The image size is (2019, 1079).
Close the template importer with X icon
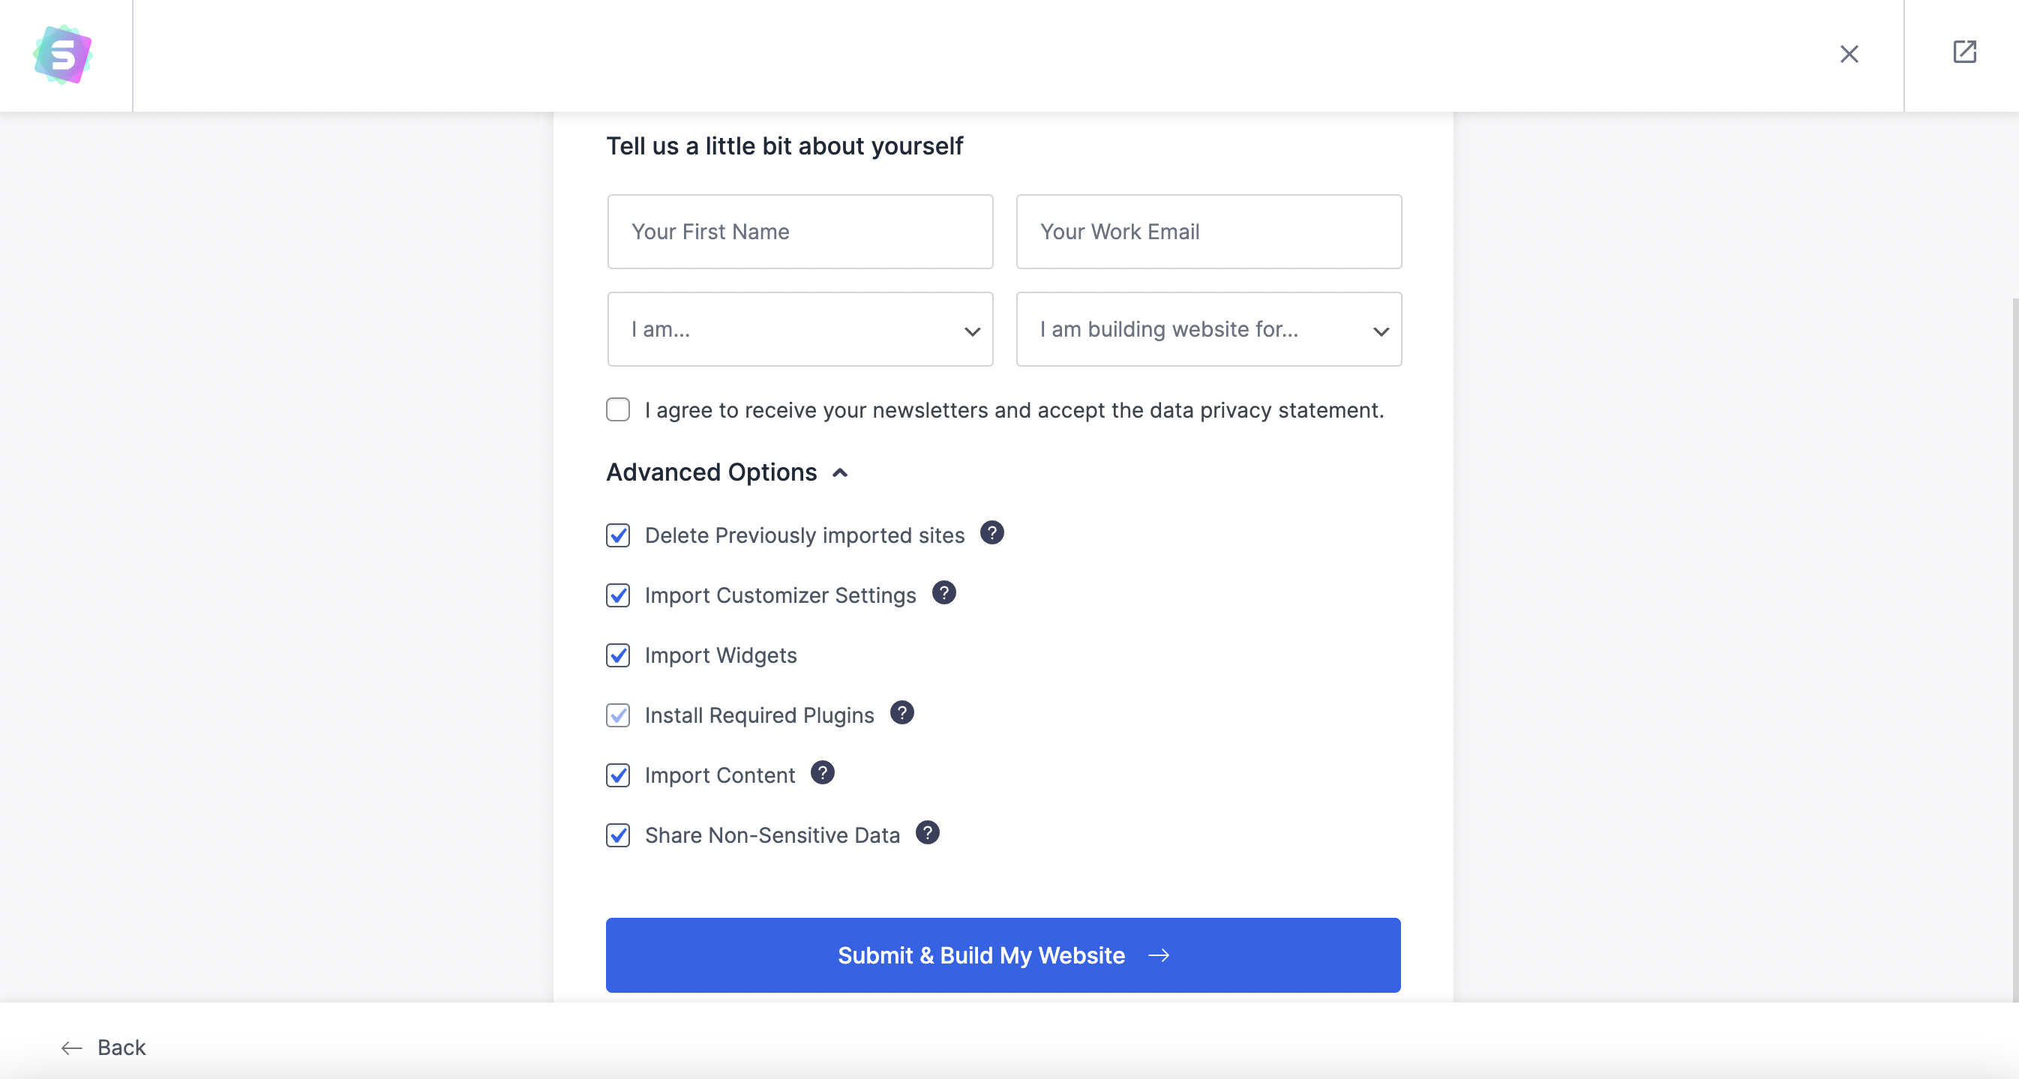click(x=1849, y=54)
